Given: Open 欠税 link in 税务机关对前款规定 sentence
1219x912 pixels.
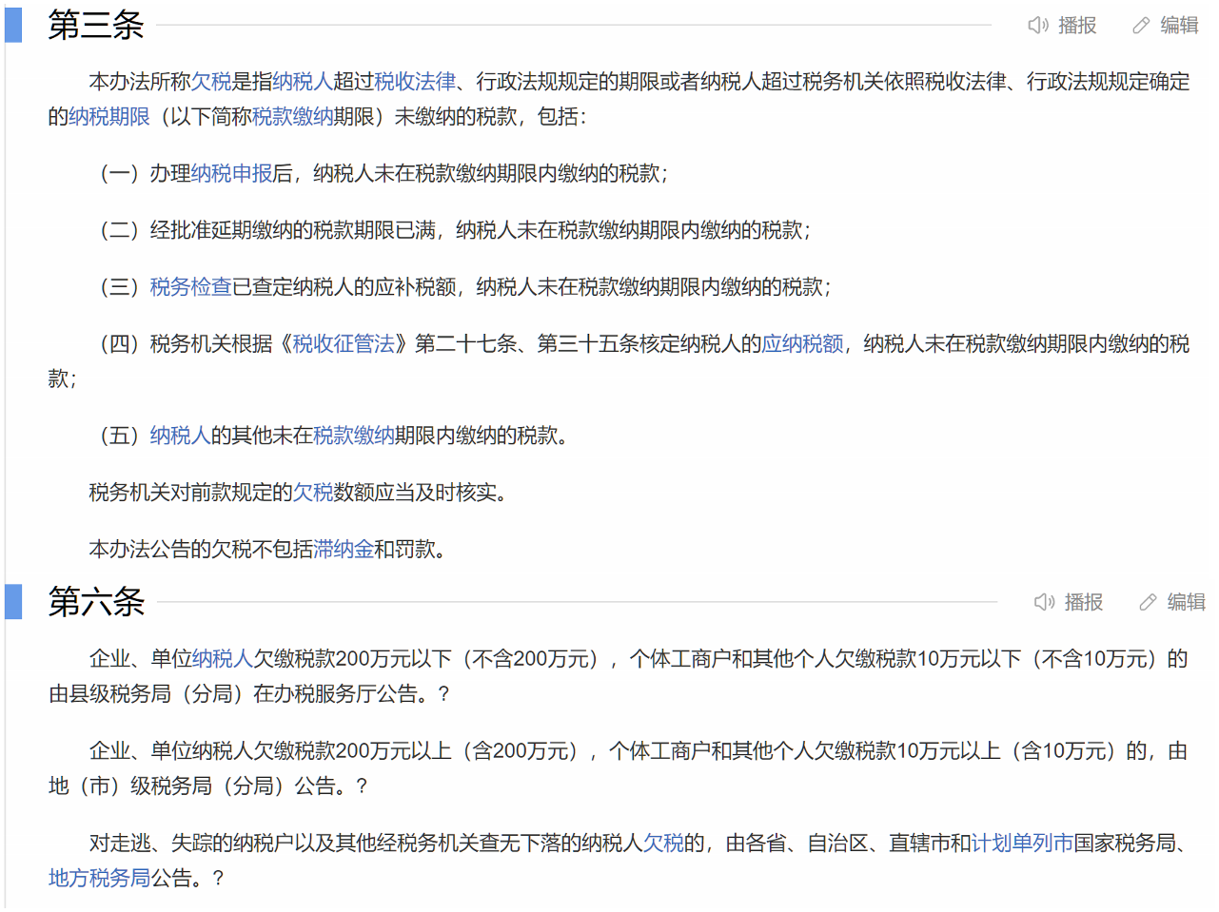Looking at the screenshot, I should click(x=313, y=493).
